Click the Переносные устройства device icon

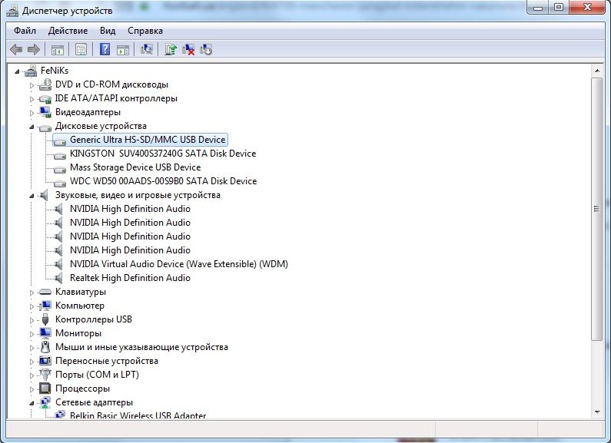(x=45, y=361)
